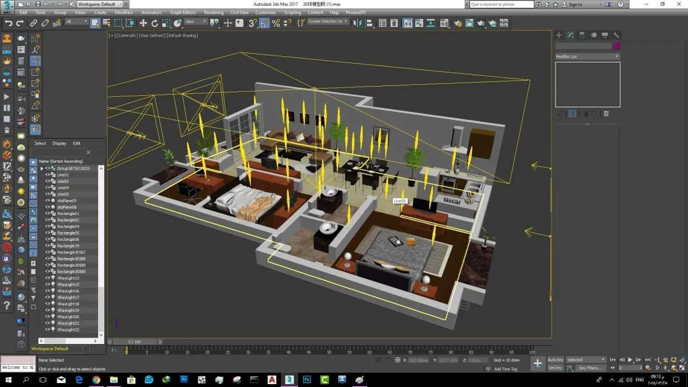Click the Mirror tool icon

pyautogui.click(x=358, y=23)
